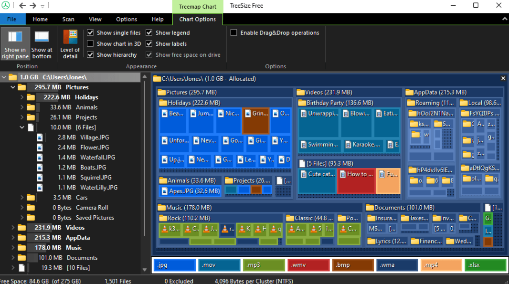Select the Apes.JPG (32.6 MB) tile
The width and height of the screenshot is (509, 284).
click(190, 191)
